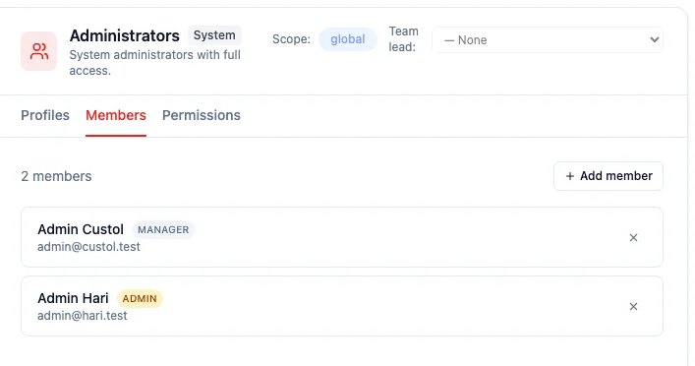Click the group description text
Image resolution: width=695 pixels, height=366 pixels.
[155, 63]
